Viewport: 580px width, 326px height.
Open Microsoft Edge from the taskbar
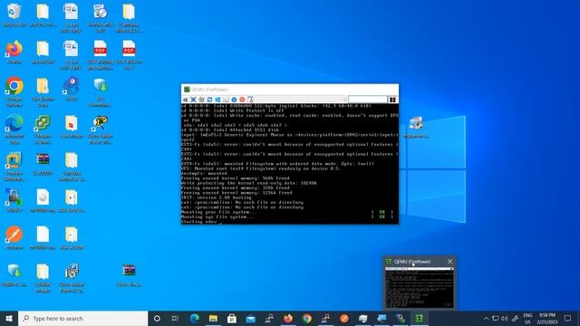click(x=195, y=318)
